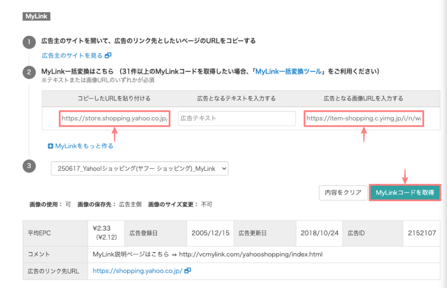Click the MyLinkをもっと作る link

(x=84, y=146)
